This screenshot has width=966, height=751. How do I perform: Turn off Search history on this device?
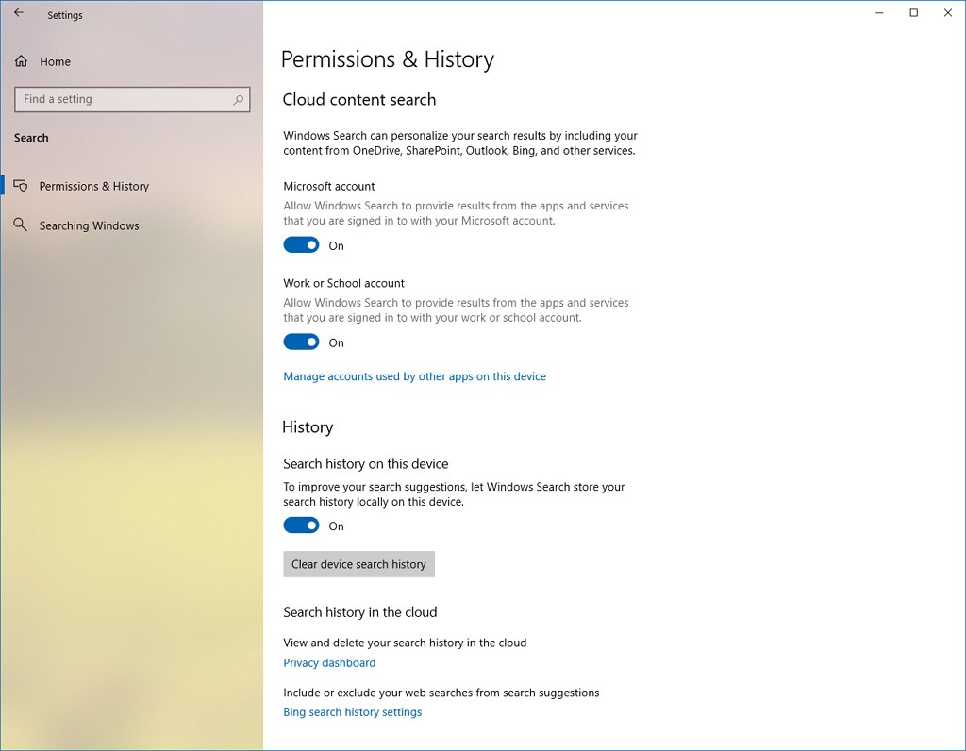pos(301,525)
